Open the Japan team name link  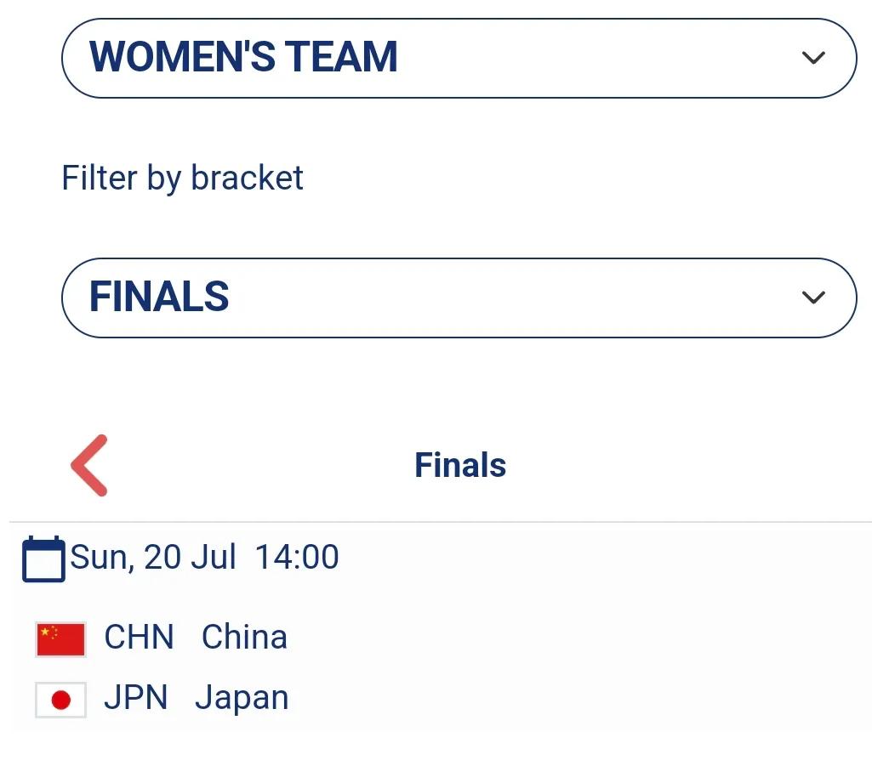[242, 698]
